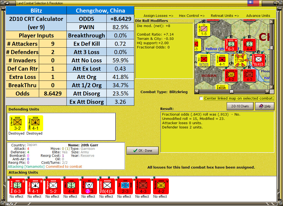The height and width of the screenshot is (206, 283).
Task: Select 28th Garr 4-1 attacking unit counter
Action: click(x=35, y=186)
